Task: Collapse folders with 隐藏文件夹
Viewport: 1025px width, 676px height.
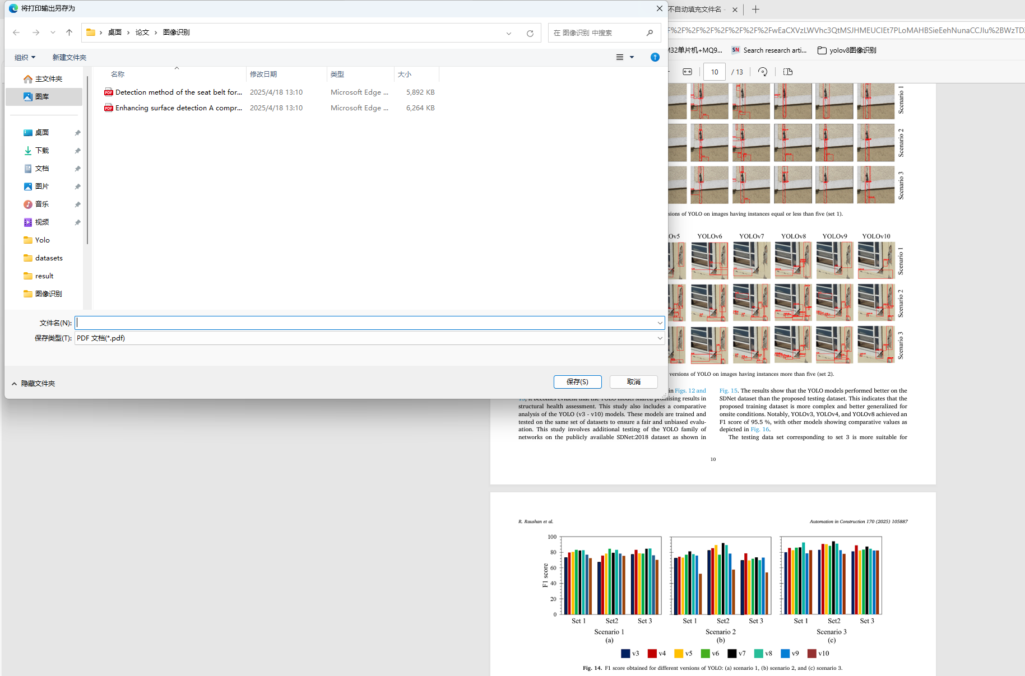Action: click(x=33, y=384)
